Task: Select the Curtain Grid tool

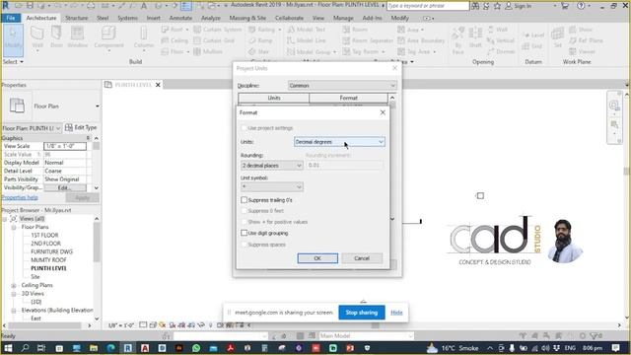Action: click(x=214, y=40)
